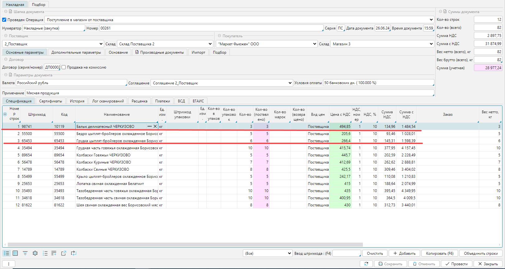Expand the Операция dropdown
Screen dimensions: 505x269
point(431,20)
